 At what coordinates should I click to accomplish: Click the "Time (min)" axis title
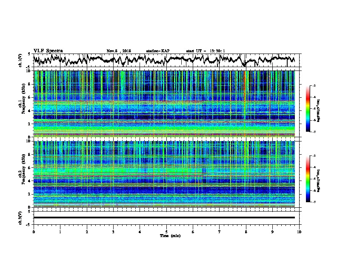170,236
